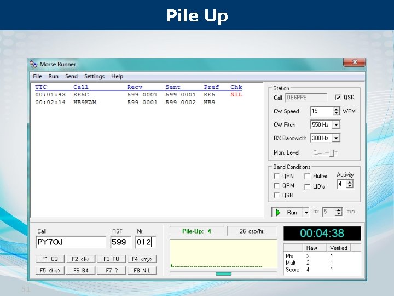Viewport: 394px width, 296px height.
Task: Toggle the QSK checkbox
Action: (338, 98)
